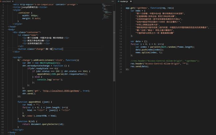Close the router.js tab
Screen dimensions: 216x135
[x=131, y=1]
